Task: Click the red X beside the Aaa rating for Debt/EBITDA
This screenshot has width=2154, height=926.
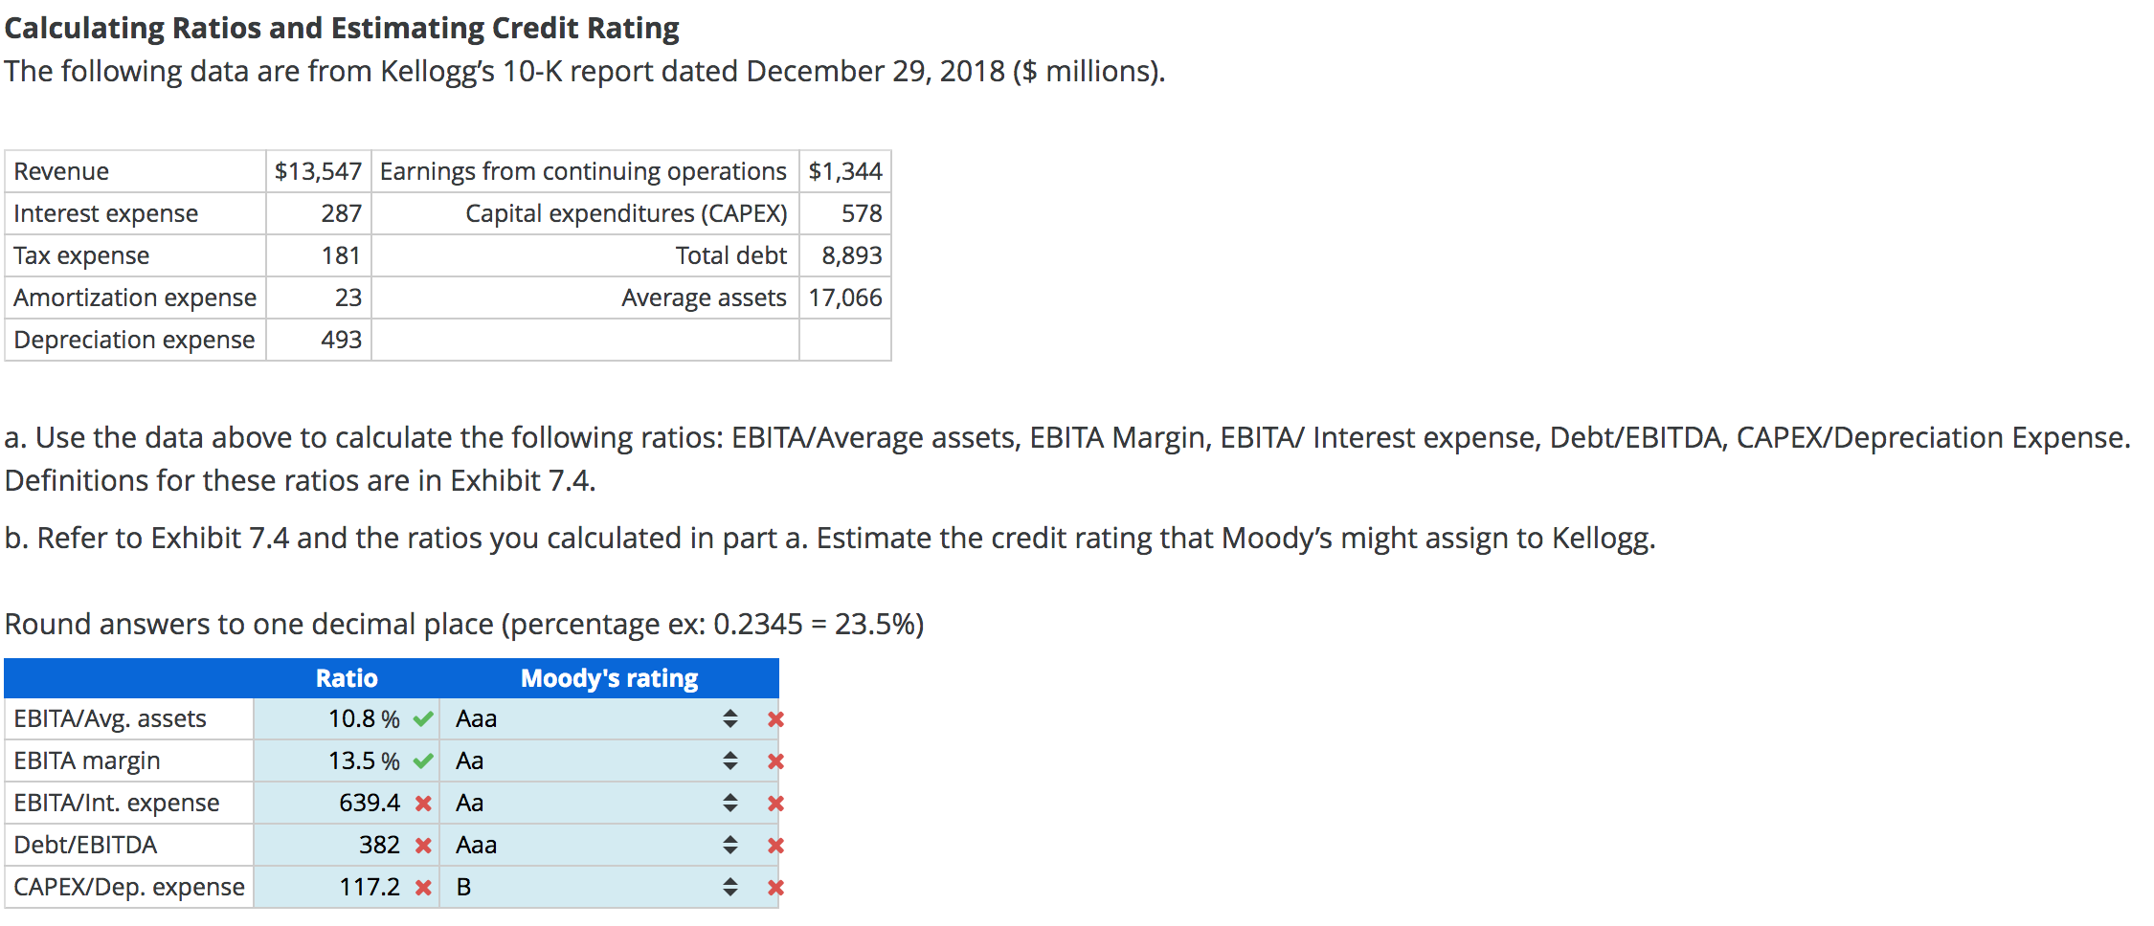Action: point(775,845)
